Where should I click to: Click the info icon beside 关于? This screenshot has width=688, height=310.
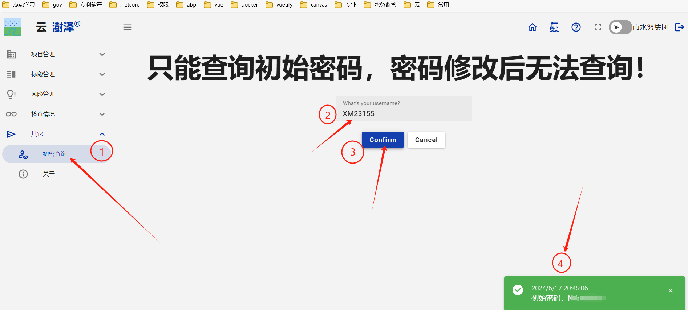click(x=23, y=174)
